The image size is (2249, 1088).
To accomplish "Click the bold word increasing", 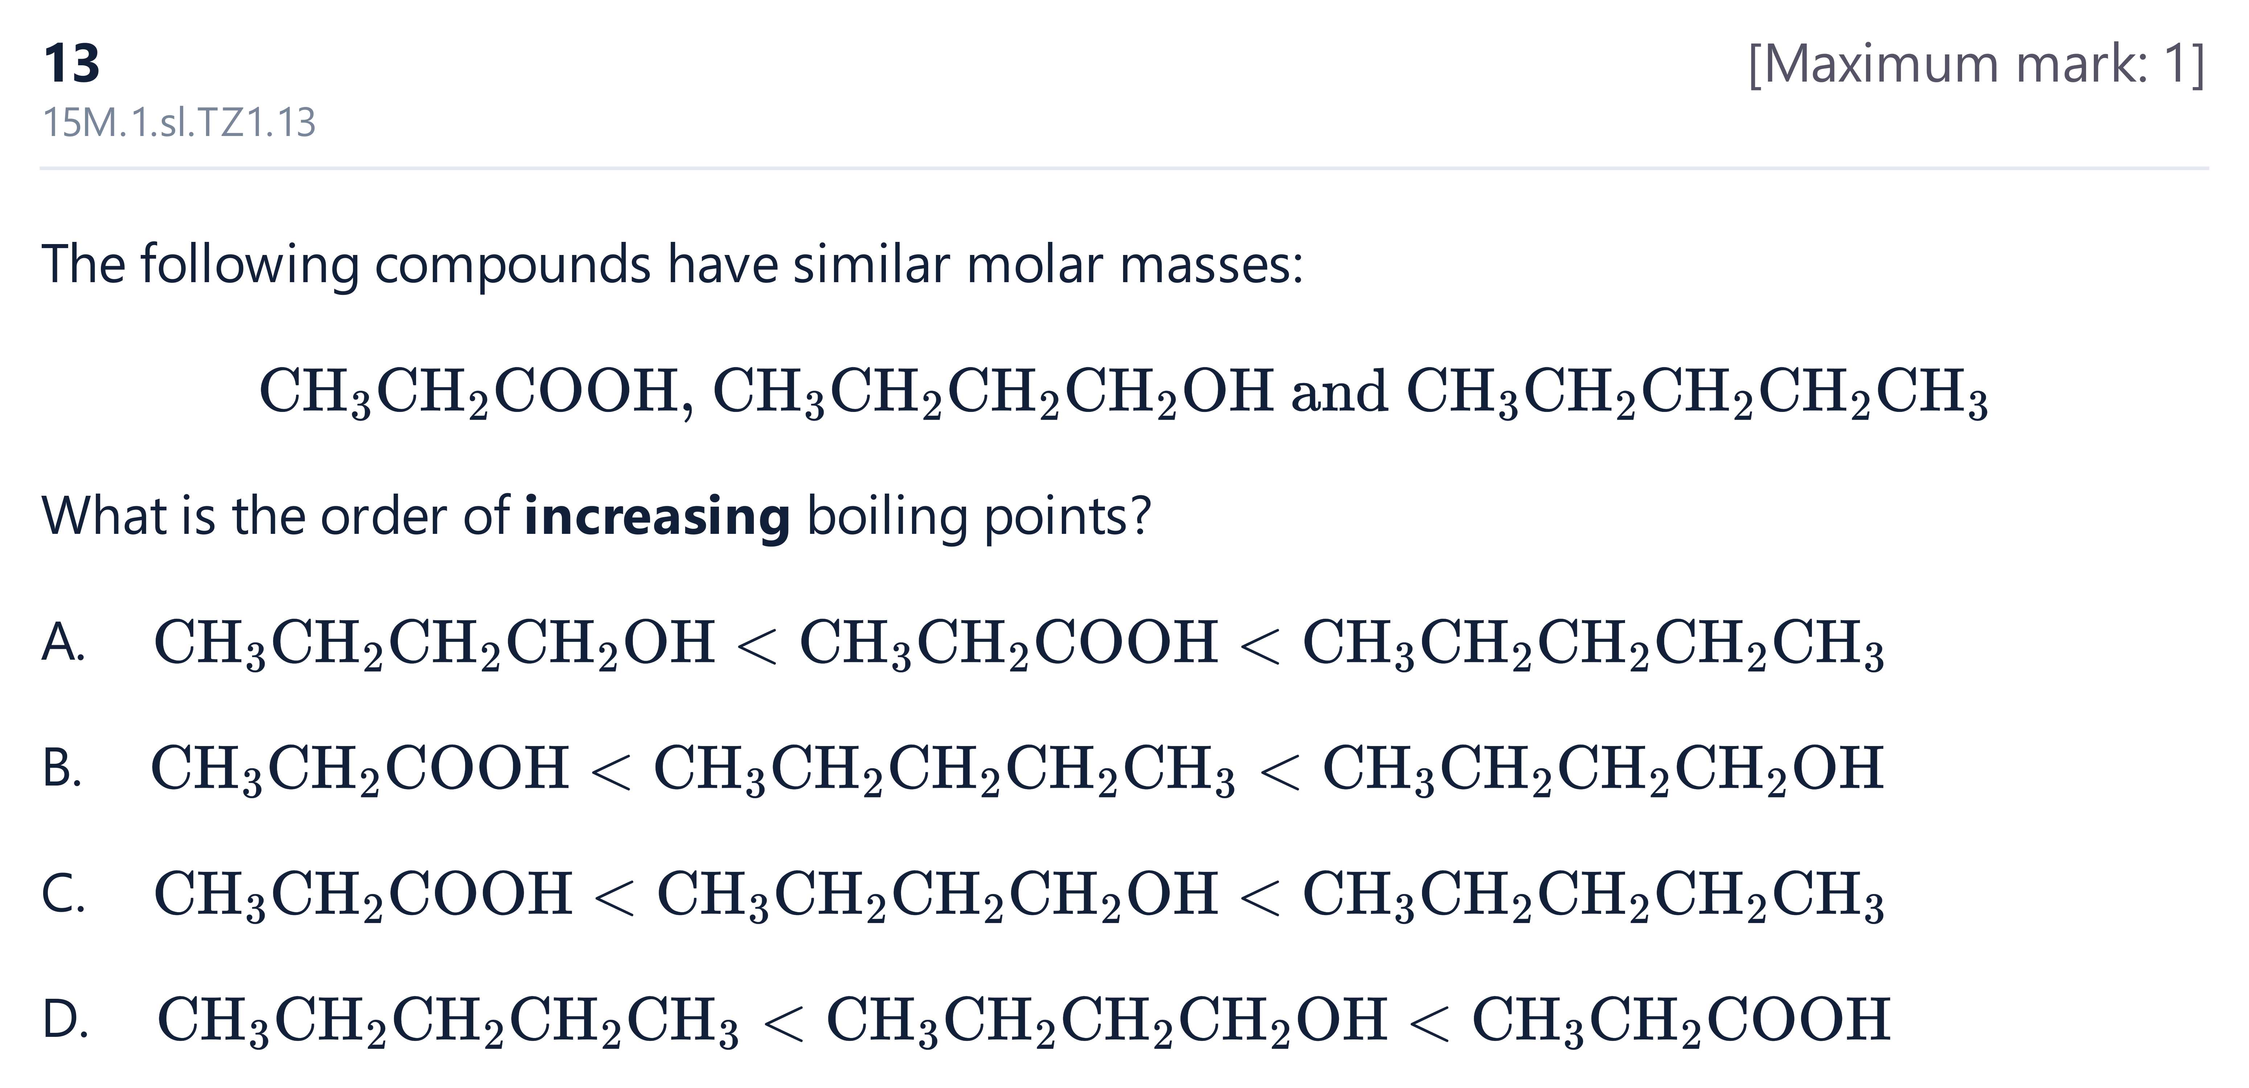I will 657,517.
